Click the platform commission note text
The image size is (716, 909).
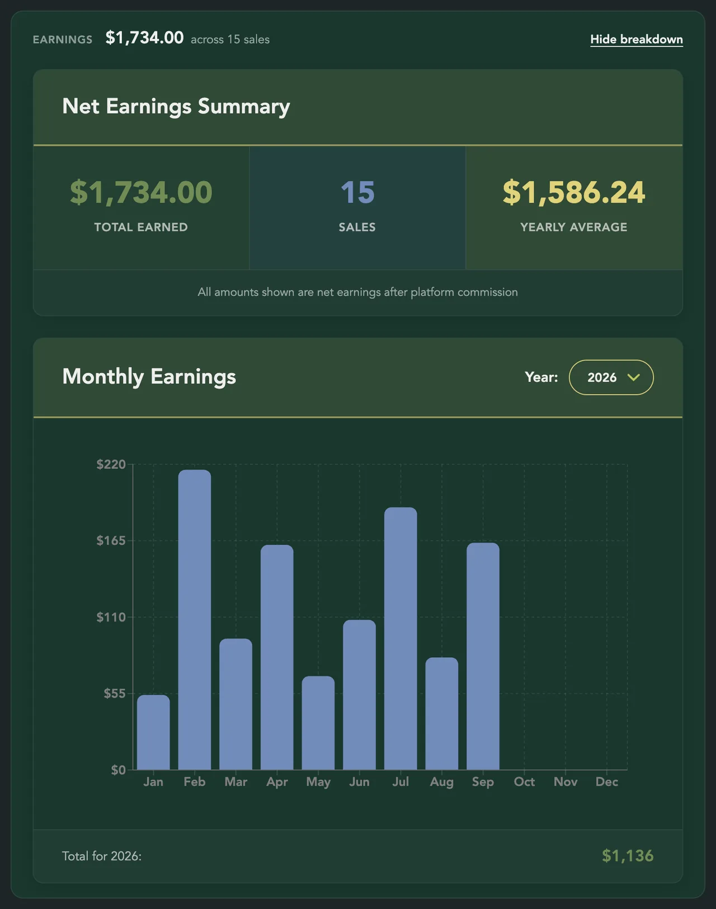[x=358, y=292]
